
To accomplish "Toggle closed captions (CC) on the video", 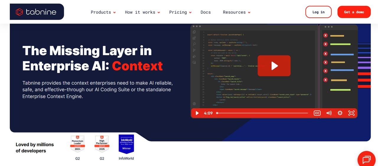I will [x=317, y=113].
